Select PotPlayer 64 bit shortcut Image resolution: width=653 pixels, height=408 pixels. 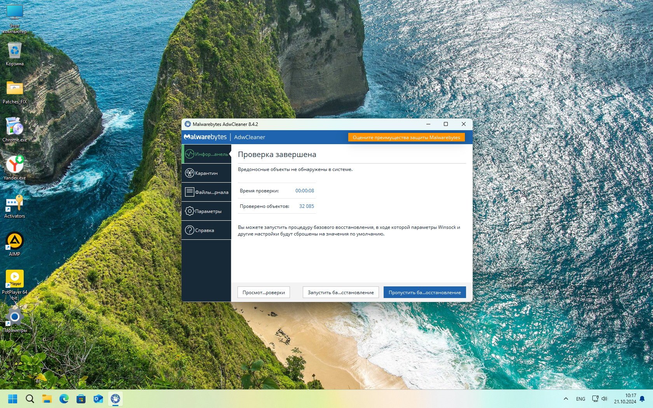click(15, 285)
